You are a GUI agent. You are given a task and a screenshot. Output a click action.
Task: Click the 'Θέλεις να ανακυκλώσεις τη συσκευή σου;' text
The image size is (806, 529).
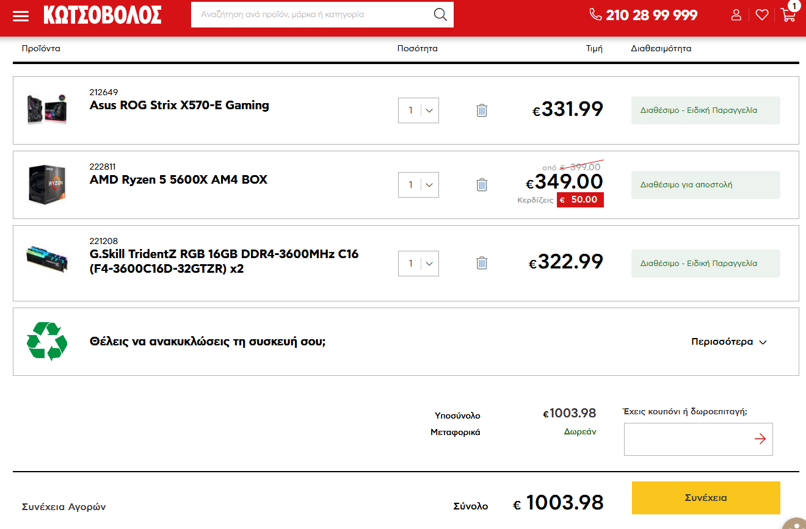click(208, 341)
